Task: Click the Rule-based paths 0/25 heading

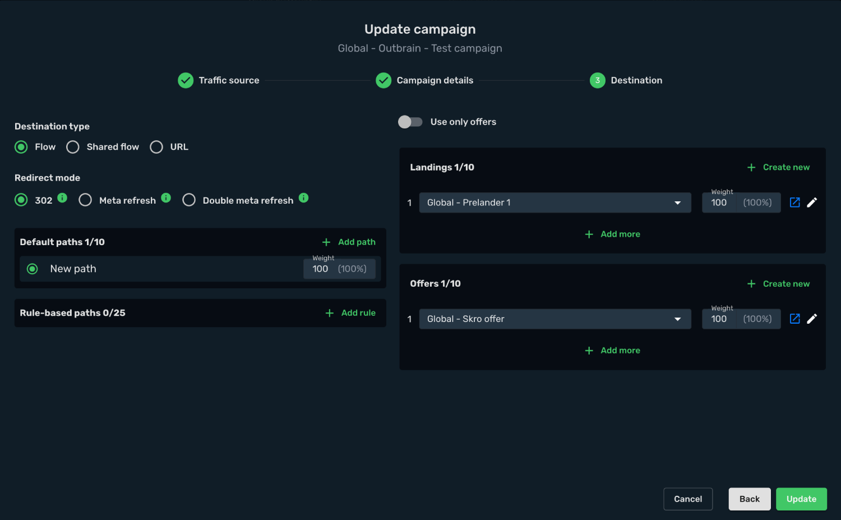Action: coord(73,313)
